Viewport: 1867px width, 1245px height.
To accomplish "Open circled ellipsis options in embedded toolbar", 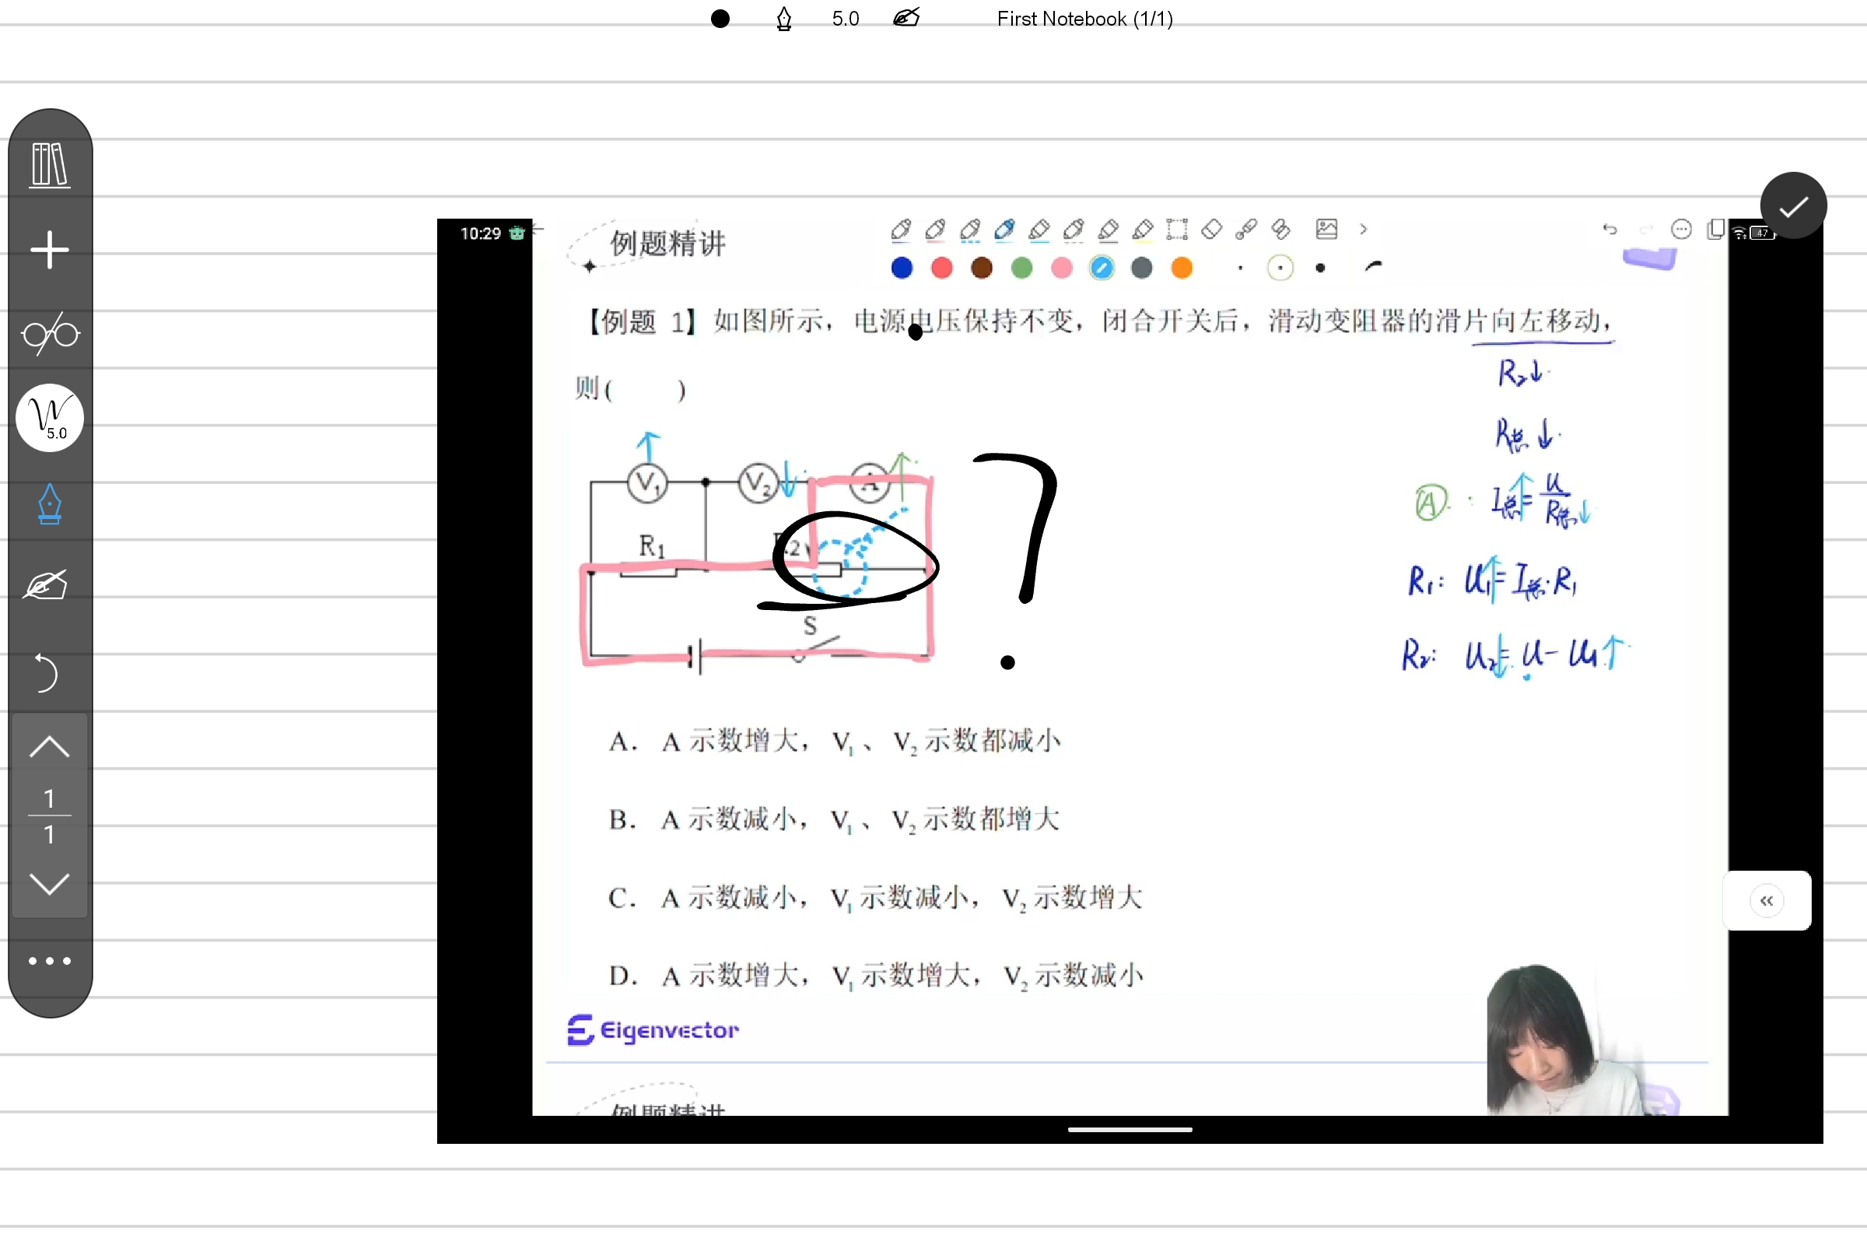I will (x=1680, y=230).
